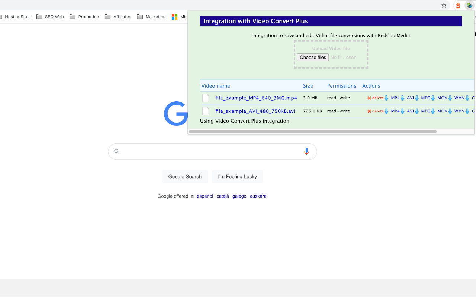Image resolution: width=476 pixels, height=297 pixels.
Task: Click the I'm Feeling Lucky button
Action: pyautogui.click(x=237, y=177)
